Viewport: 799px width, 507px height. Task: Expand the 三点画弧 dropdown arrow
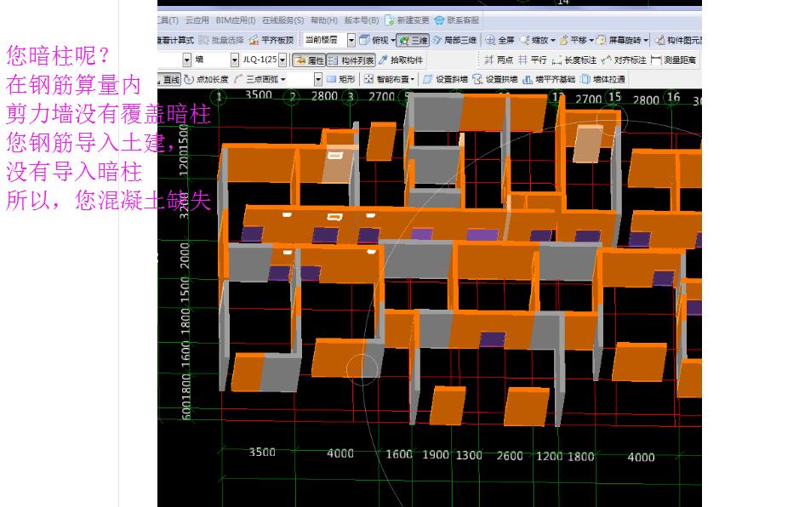(x=283, y=79)
